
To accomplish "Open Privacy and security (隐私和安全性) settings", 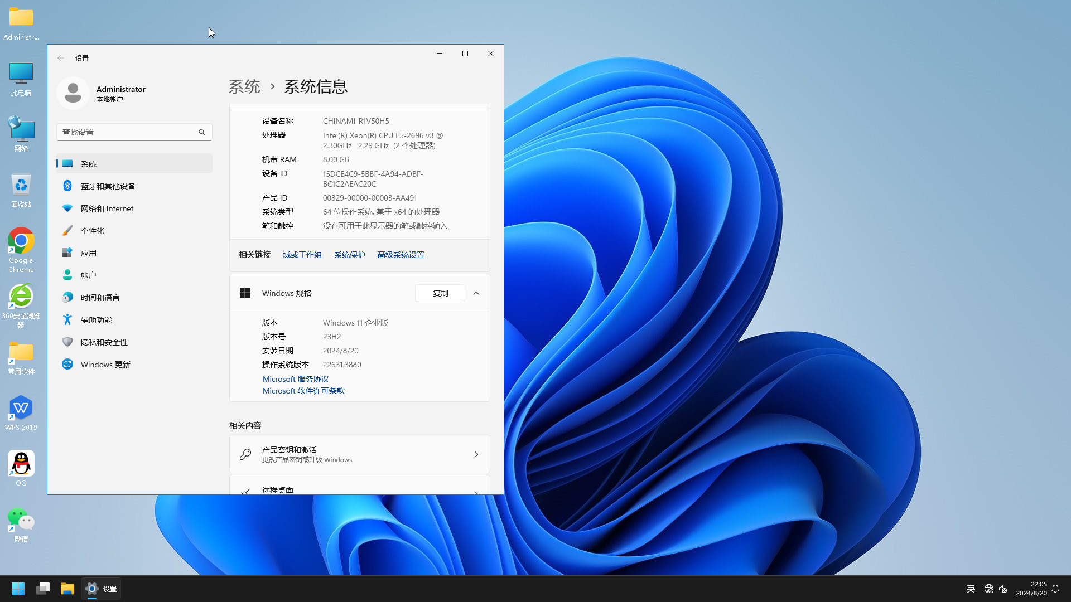I will click(x=134, y=342).
